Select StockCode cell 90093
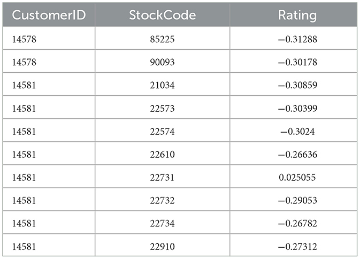 162,62
